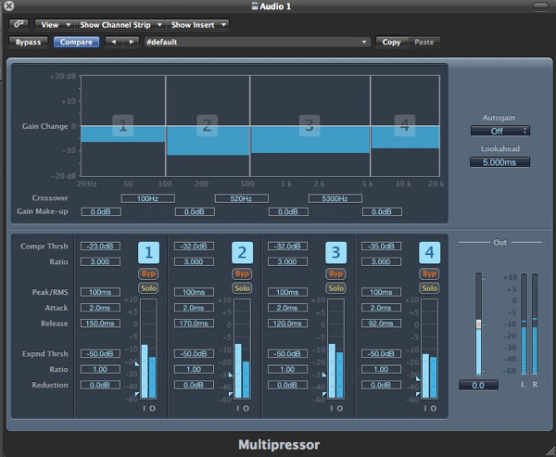The width and height of the screenshot is (556, 457).
Task: Click band 3 handle in gain graph
Action: [310, 125]
